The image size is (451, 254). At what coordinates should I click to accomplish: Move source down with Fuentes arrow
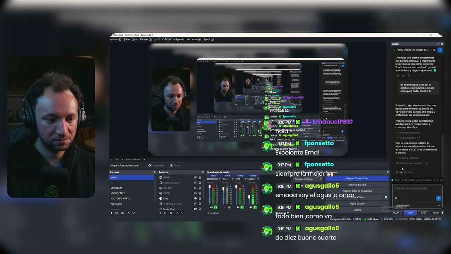click(x=183, y=213)
